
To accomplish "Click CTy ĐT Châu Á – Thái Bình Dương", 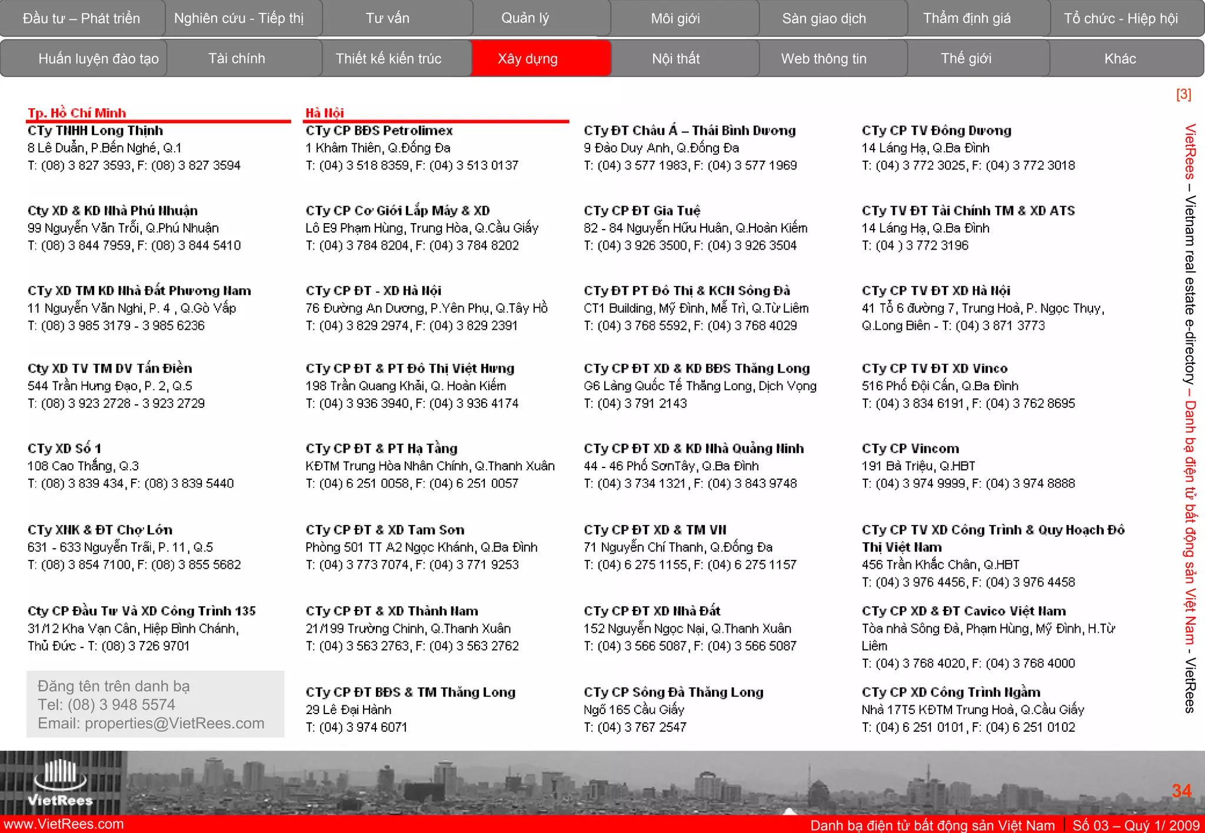I will 690,131.
